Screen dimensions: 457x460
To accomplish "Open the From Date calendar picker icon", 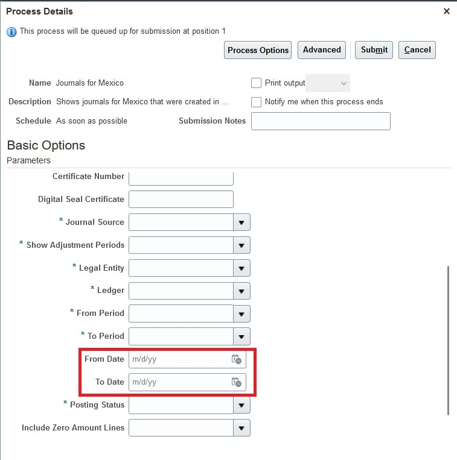I will click(x=237, y=359).
